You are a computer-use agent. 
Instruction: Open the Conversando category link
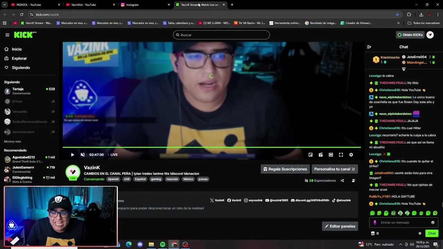(94, 179)
